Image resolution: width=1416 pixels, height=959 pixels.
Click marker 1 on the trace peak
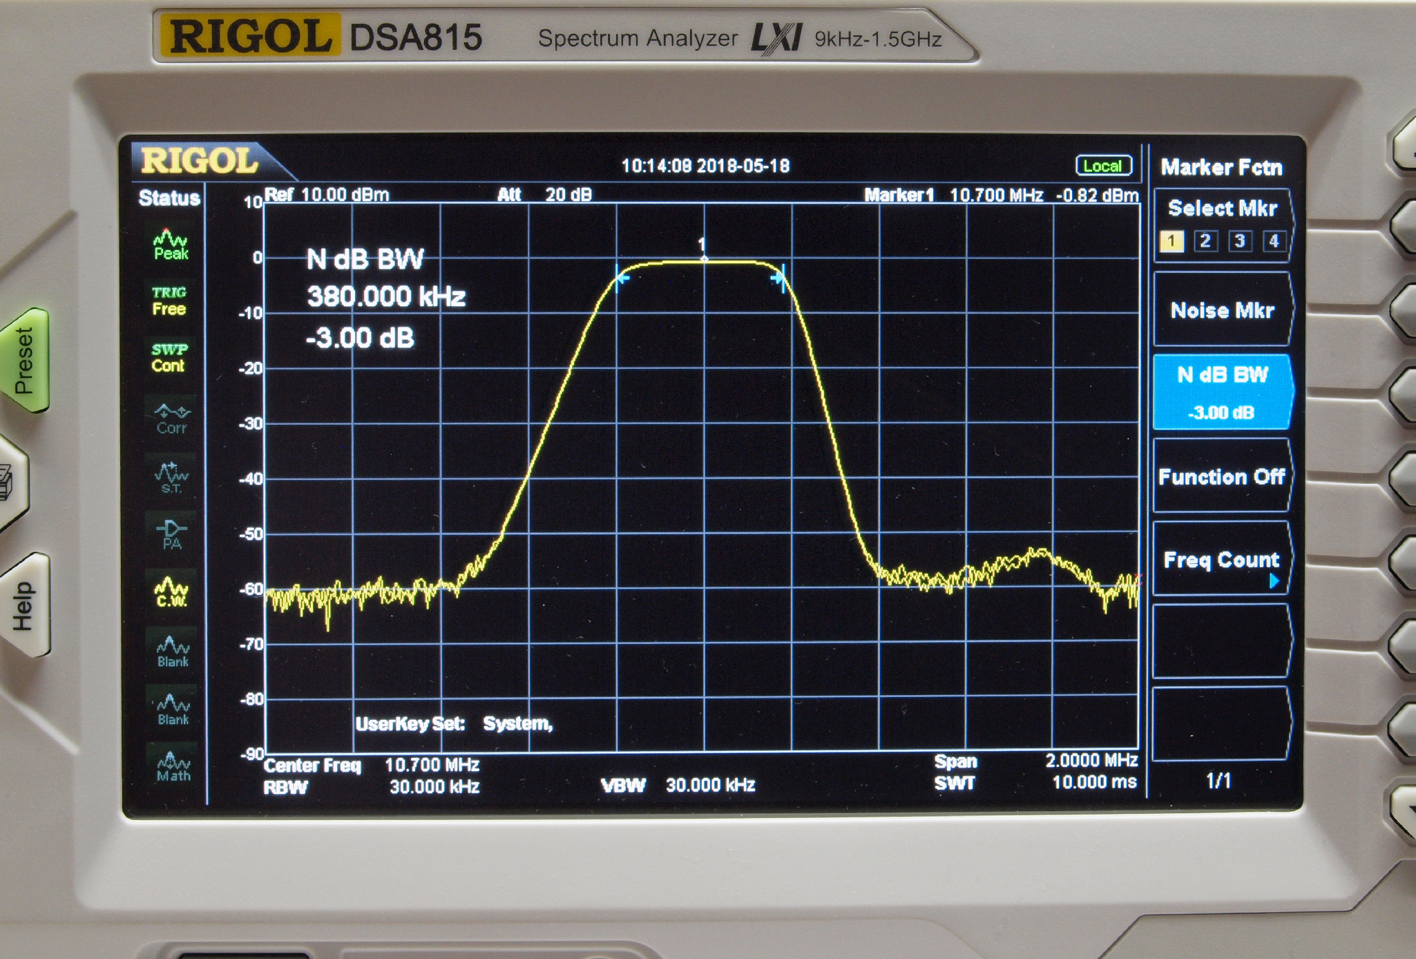[703, 257]
